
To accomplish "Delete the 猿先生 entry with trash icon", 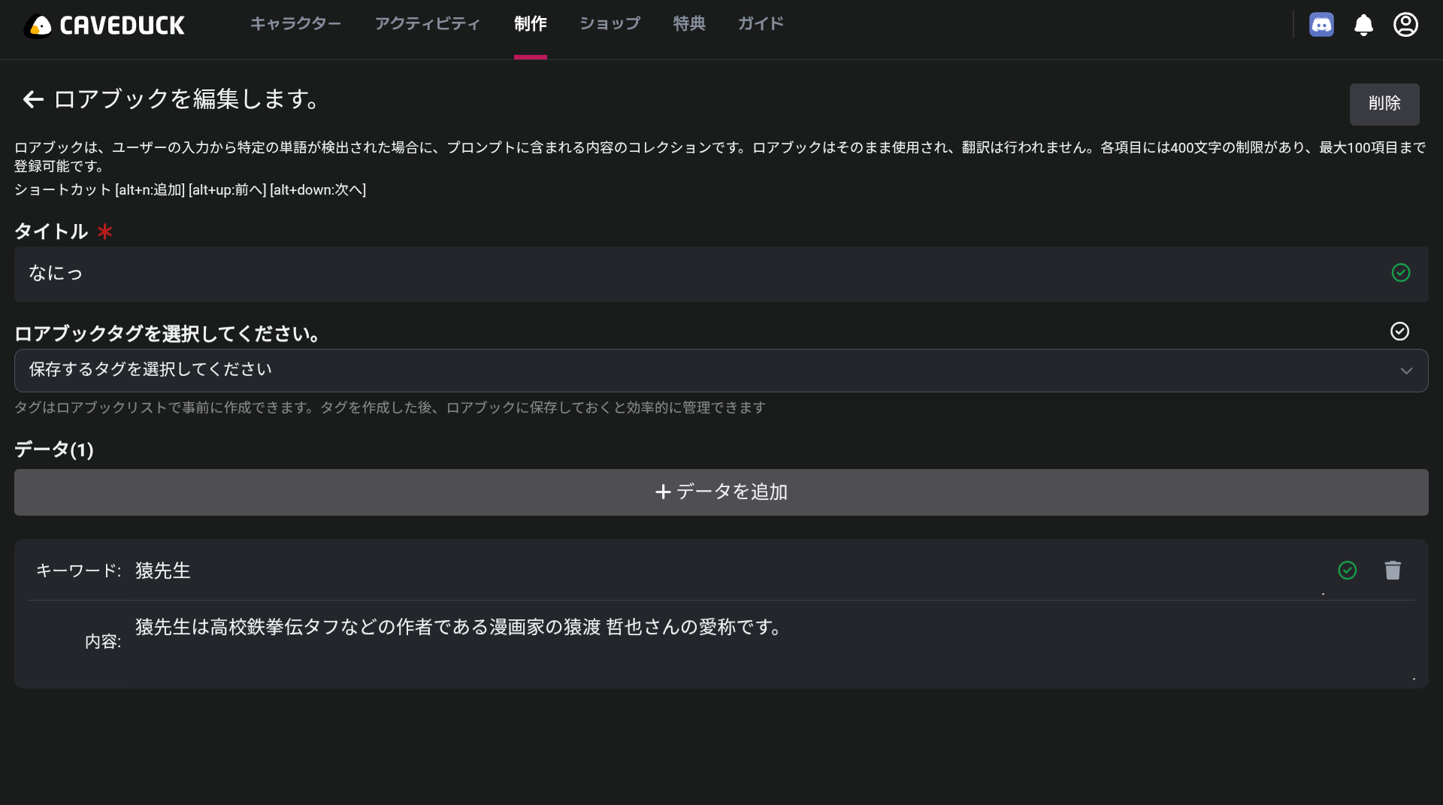I will [x=1393, y=570].
